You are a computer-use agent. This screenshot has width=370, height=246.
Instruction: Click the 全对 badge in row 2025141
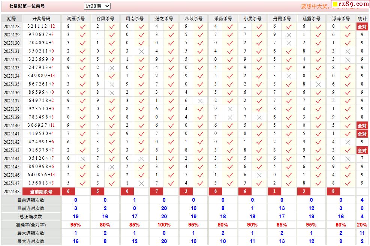pos(362,134)
